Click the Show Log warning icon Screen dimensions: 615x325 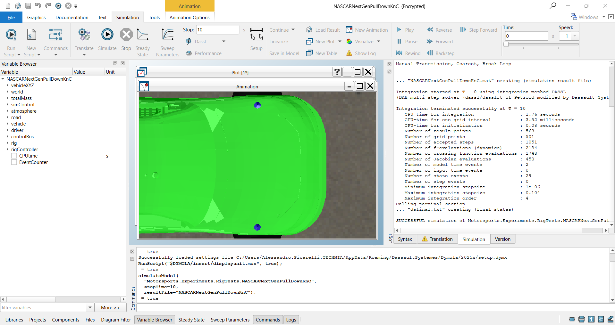pyautogui.click(x=349, y=53)
